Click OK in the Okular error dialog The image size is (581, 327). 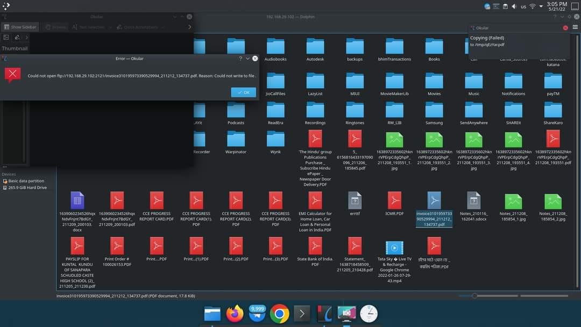[x=244, y=92]
